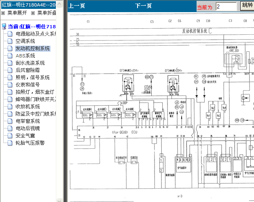Open the 安全气囊 diagram
The width and height of the screenshot is (254, 202).
point(25,136)
